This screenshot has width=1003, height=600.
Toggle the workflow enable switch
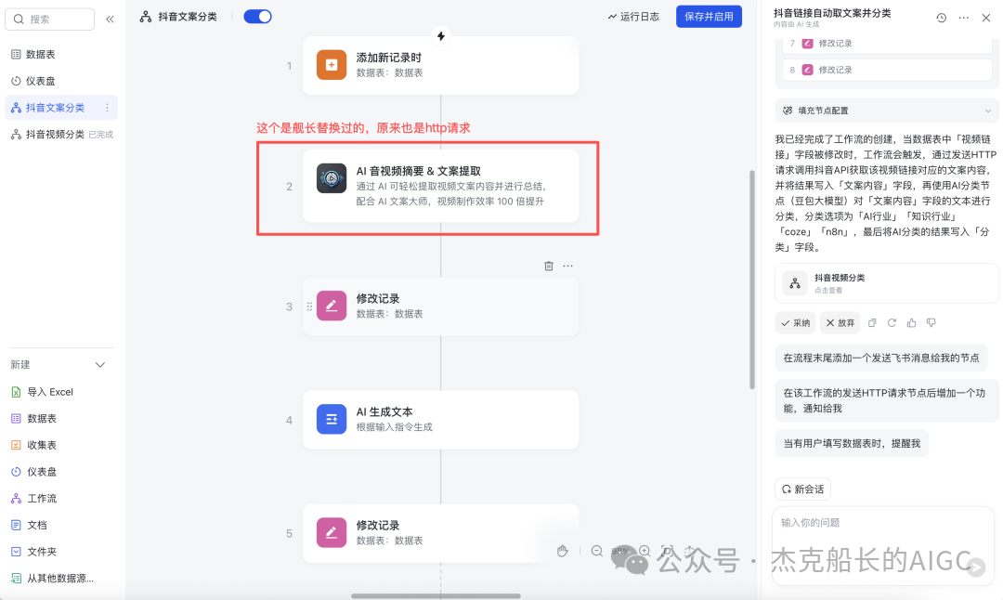click(x=258, y=17)
